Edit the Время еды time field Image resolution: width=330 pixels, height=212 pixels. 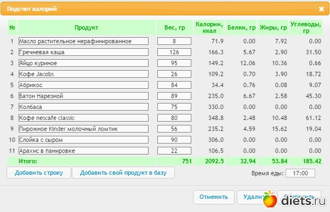coord(300,173)
